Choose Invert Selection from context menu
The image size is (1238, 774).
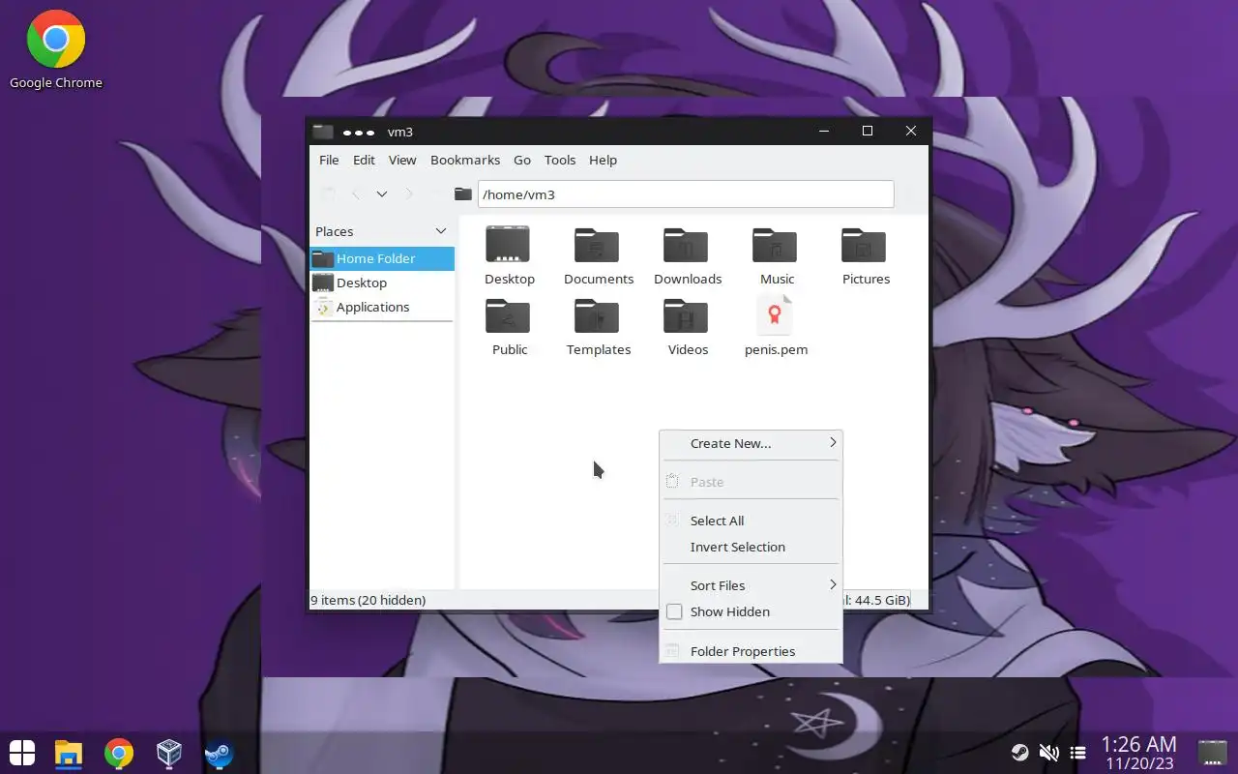tap(752, 547)
